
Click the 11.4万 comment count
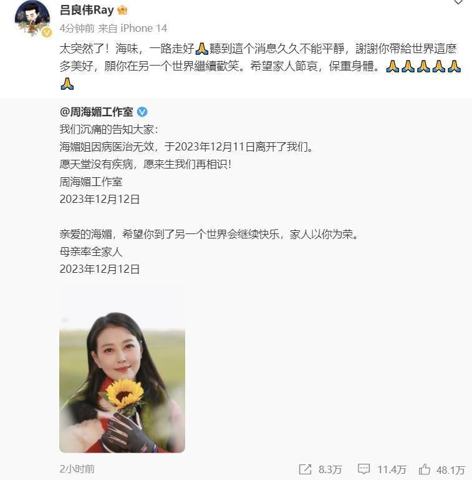point(392,469)
